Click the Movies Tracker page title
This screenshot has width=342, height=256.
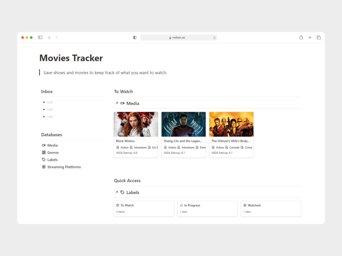coord(71,58)
